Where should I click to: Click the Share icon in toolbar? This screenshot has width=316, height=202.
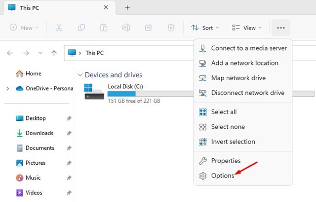pos(149,28)
